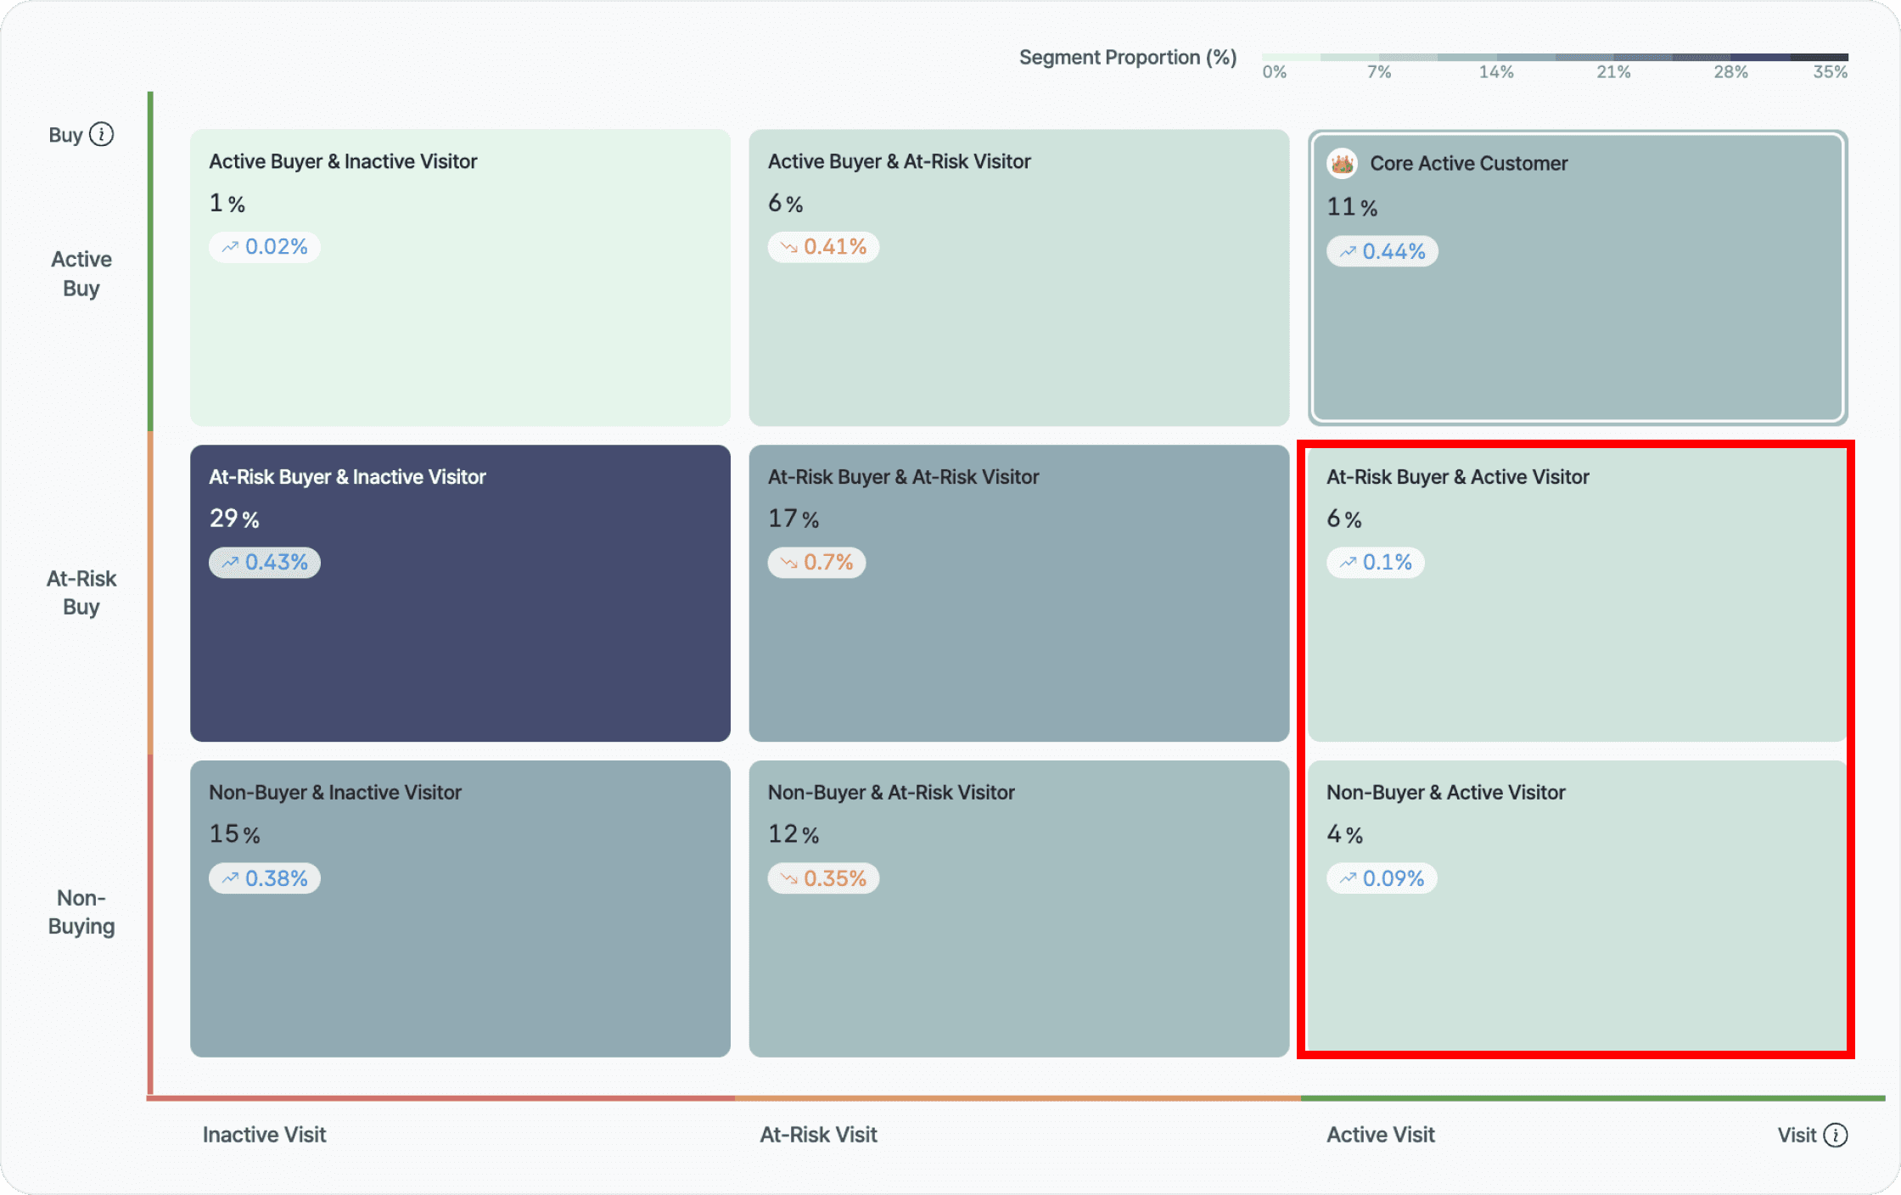Screen dimensions: 1901x1195
Task: Click the Segment Proportion color scale bar
Action: 1555,57
